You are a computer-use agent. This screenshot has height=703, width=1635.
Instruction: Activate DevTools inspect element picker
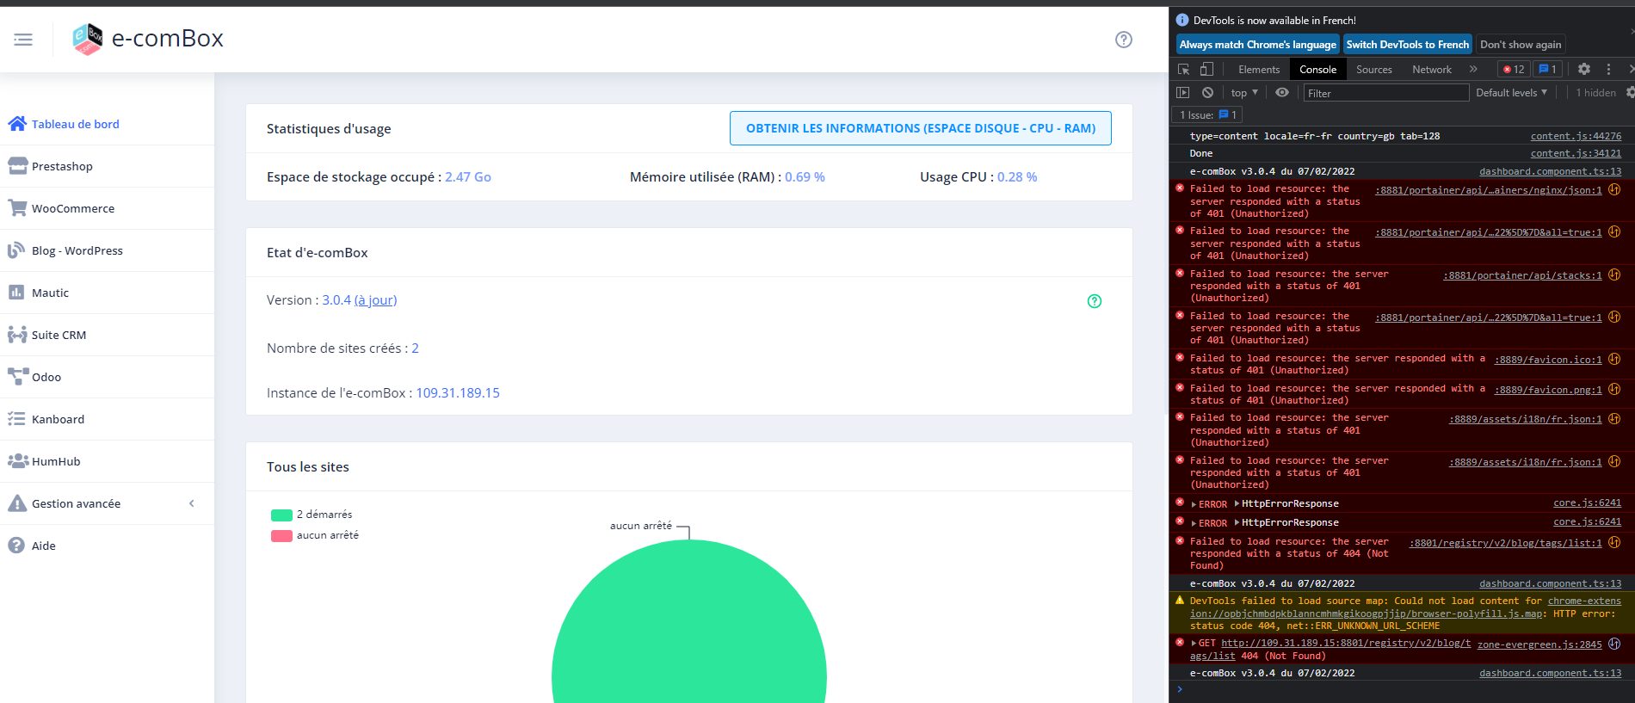[x=1184, y=69]
